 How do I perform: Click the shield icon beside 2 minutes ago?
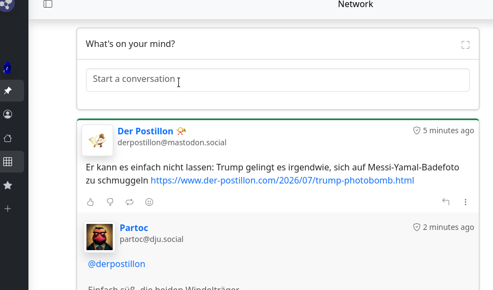416,227
